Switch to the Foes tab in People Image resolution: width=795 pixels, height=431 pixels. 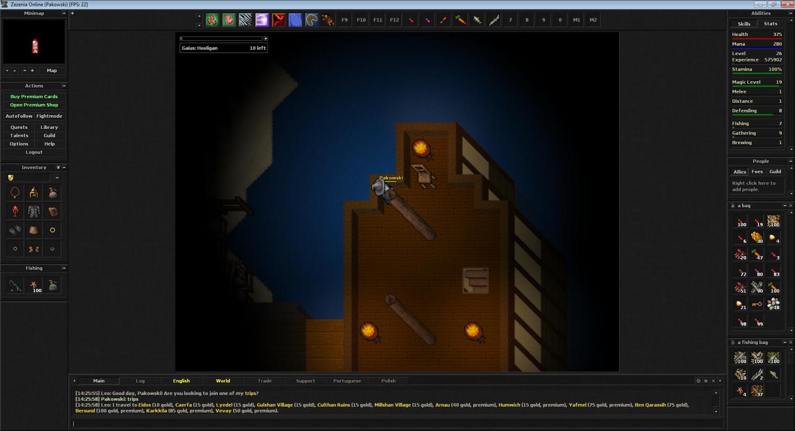tap(757, 172)
